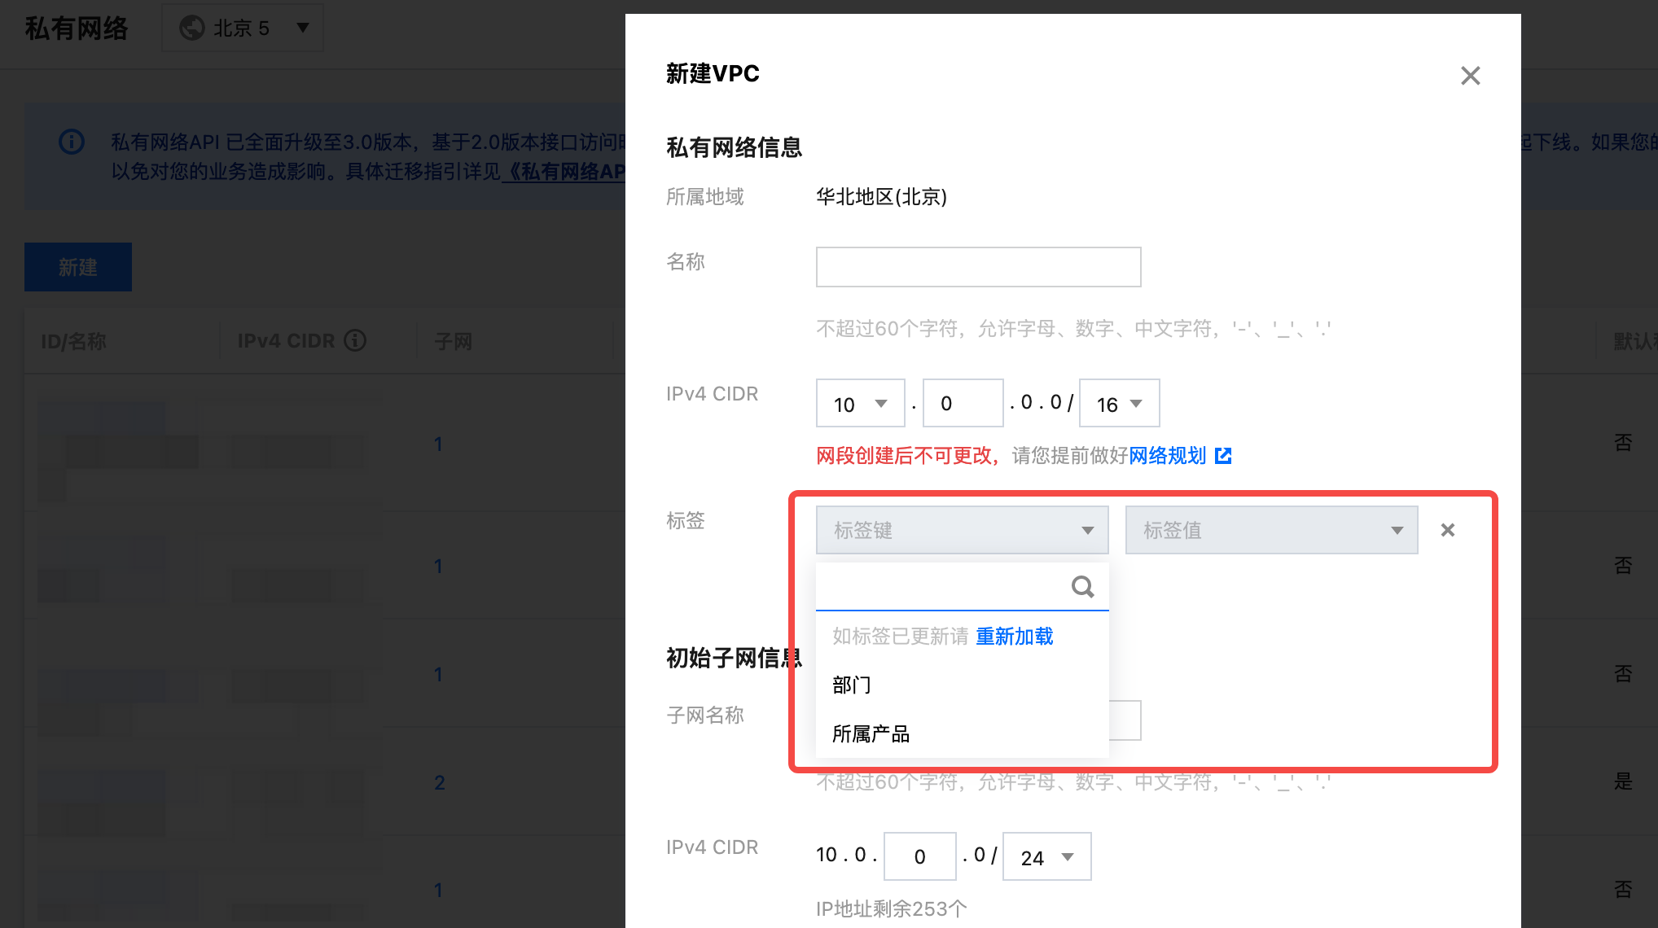
Task: Close the 新建VPC dialog
Action: click(x=1470, y=76)
